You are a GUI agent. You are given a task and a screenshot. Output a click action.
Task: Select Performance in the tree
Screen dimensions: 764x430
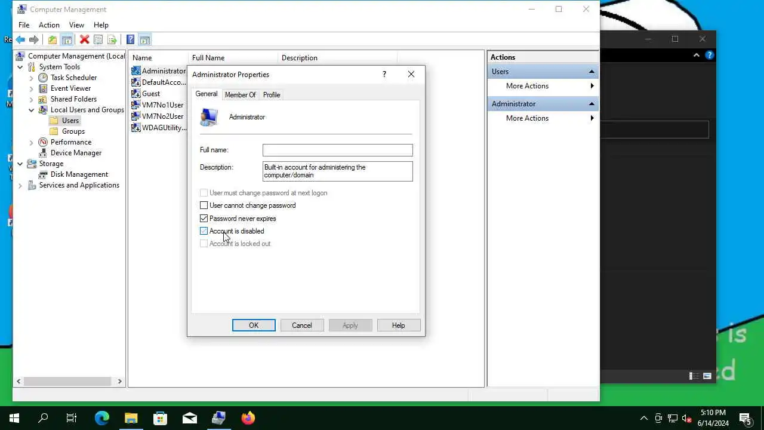(71, 142)
